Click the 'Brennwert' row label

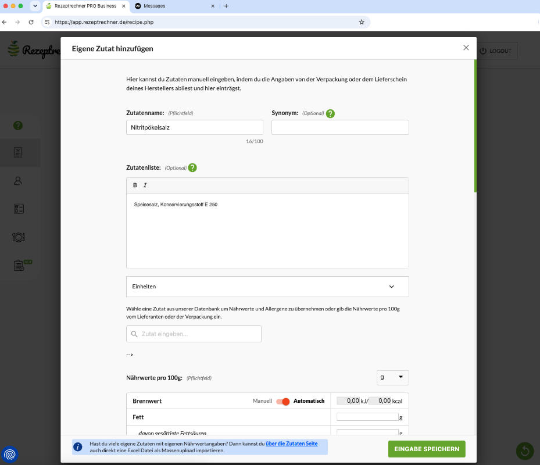tap(147, 401)
